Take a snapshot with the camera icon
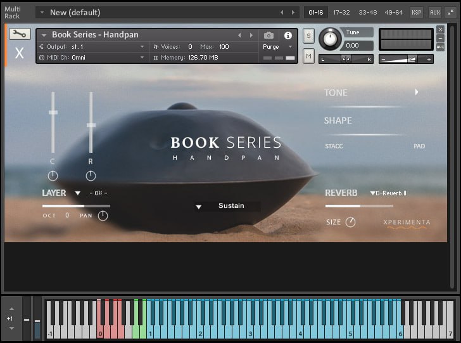Image resolution: width=461 pixels, height=343 pixels. pyautogui.click(x=268, y=36)
